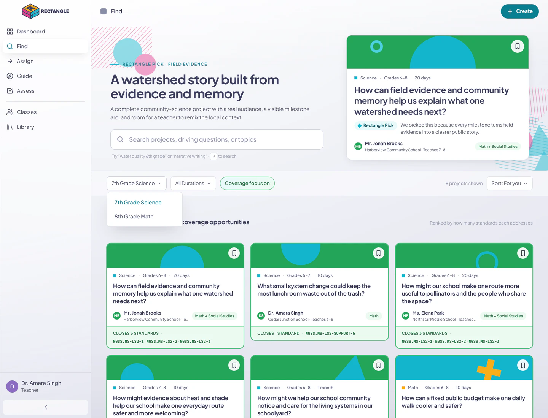The height and width of the screenshot is (418, 548).
Task: Click the Math + Social Studies tag on featured card
Action: click(498, 146)
